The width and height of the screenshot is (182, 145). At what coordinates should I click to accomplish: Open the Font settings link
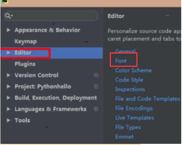[x=121, y=61]
